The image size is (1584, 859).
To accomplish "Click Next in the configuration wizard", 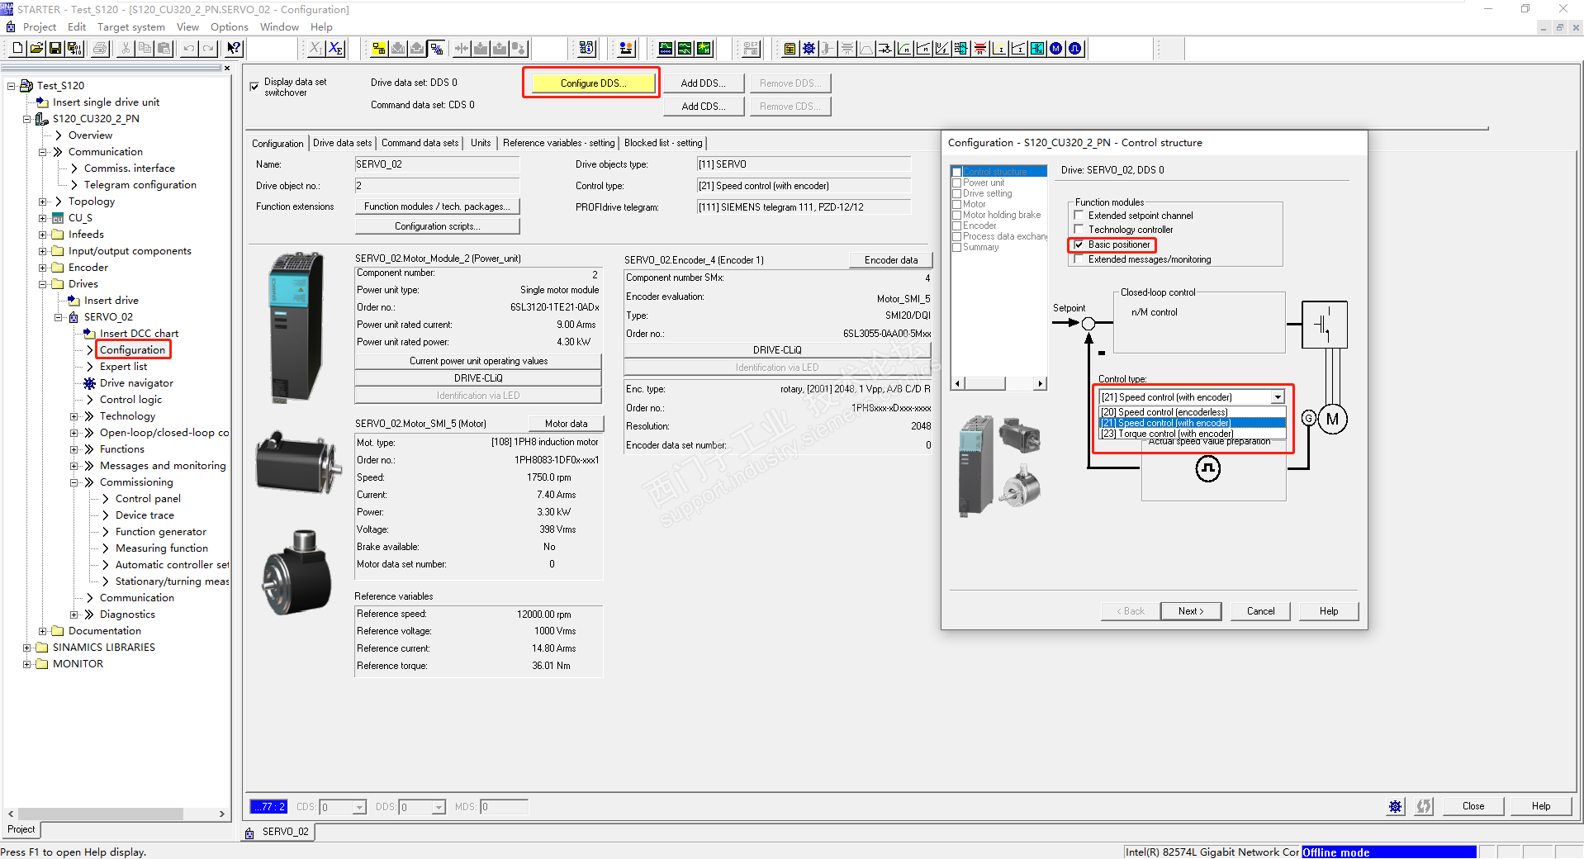I will 1191,611.
